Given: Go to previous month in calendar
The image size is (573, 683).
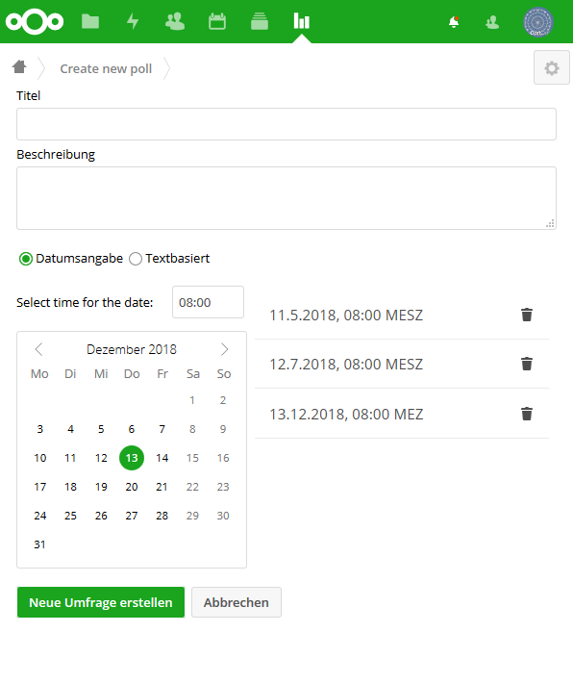Looking at the screenshot, I should (x=38, y=349).
